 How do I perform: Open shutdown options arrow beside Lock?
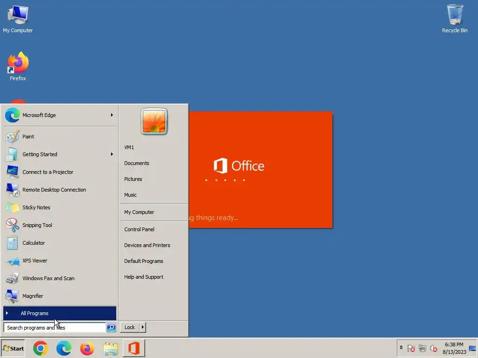pyautogui.click(x=142, y=327)
